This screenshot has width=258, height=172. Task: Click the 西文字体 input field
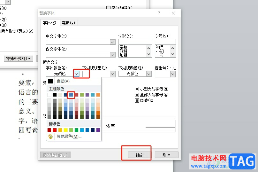click(x=78, y=55)
